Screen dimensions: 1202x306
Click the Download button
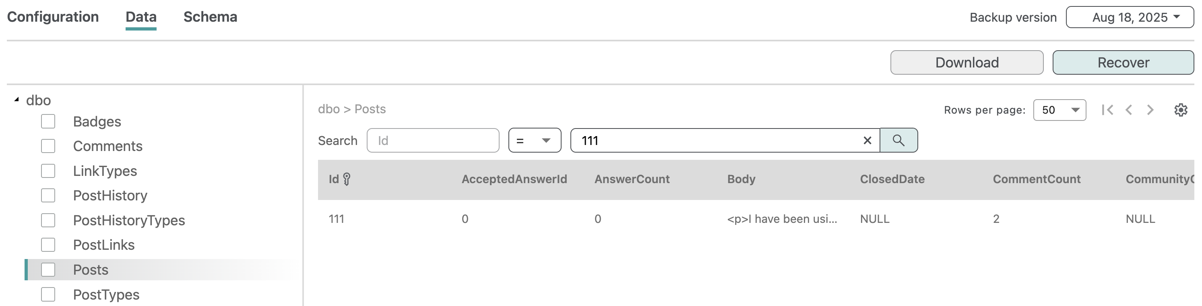point(967,62)
